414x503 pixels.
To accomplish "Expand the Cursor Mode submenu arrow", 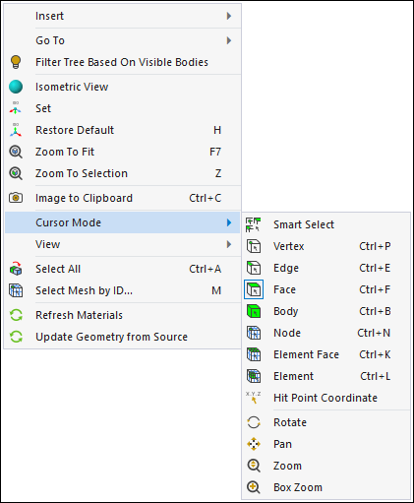I will [x=229, y=222].
